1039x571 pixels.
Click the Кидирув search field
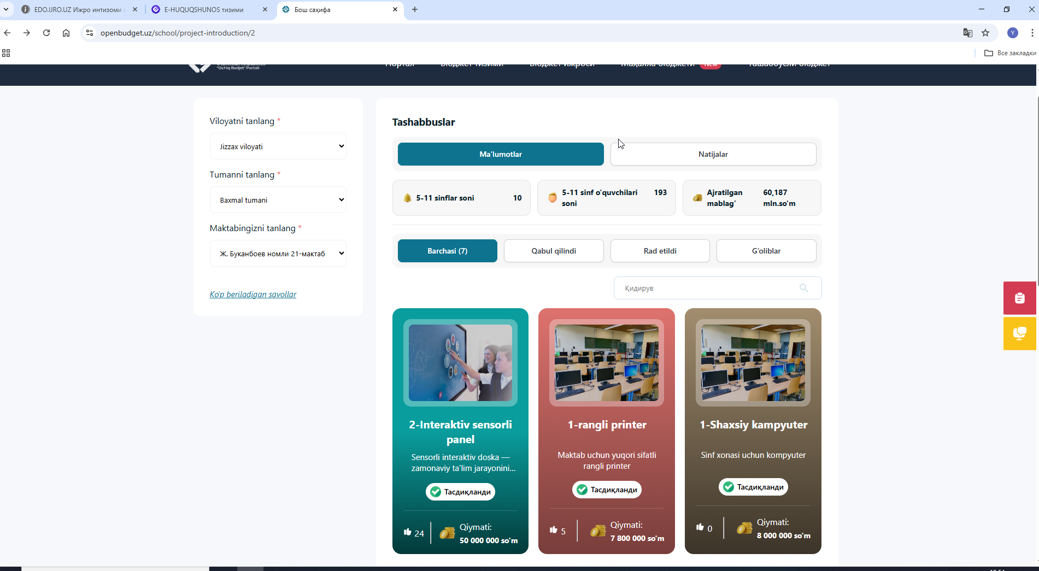pyautogui.click(x=718, y=288)
